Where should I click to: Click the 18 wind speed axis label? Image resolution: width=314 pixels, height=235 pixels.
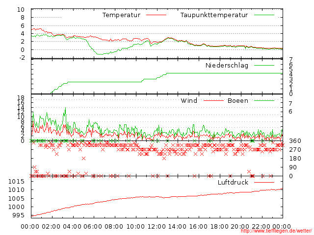coord(21,98)
